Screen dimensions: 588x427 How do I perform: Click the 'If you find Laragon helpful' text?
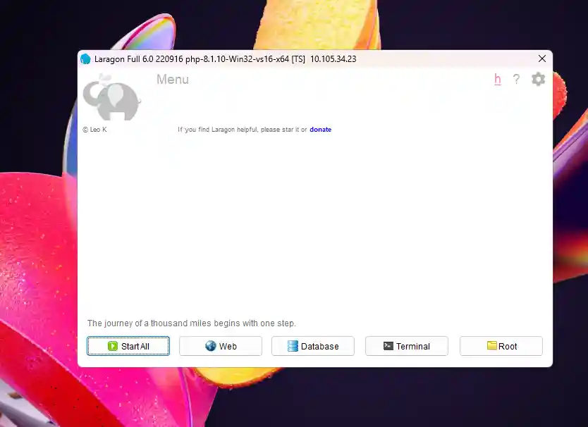pyautogui.click(x=243, y=130)
